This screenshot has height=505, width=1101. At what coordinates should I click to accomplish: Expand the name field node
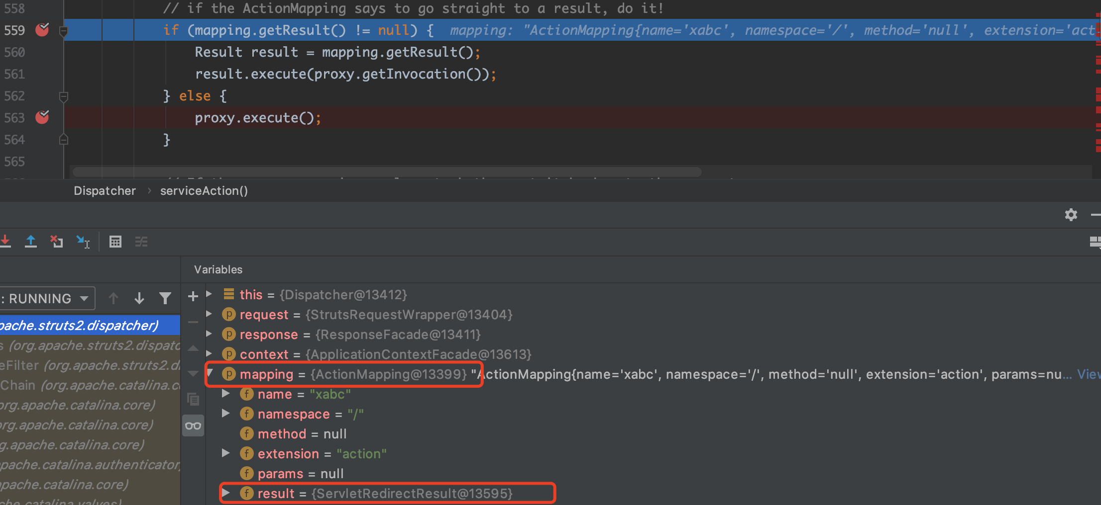point(225,393)
